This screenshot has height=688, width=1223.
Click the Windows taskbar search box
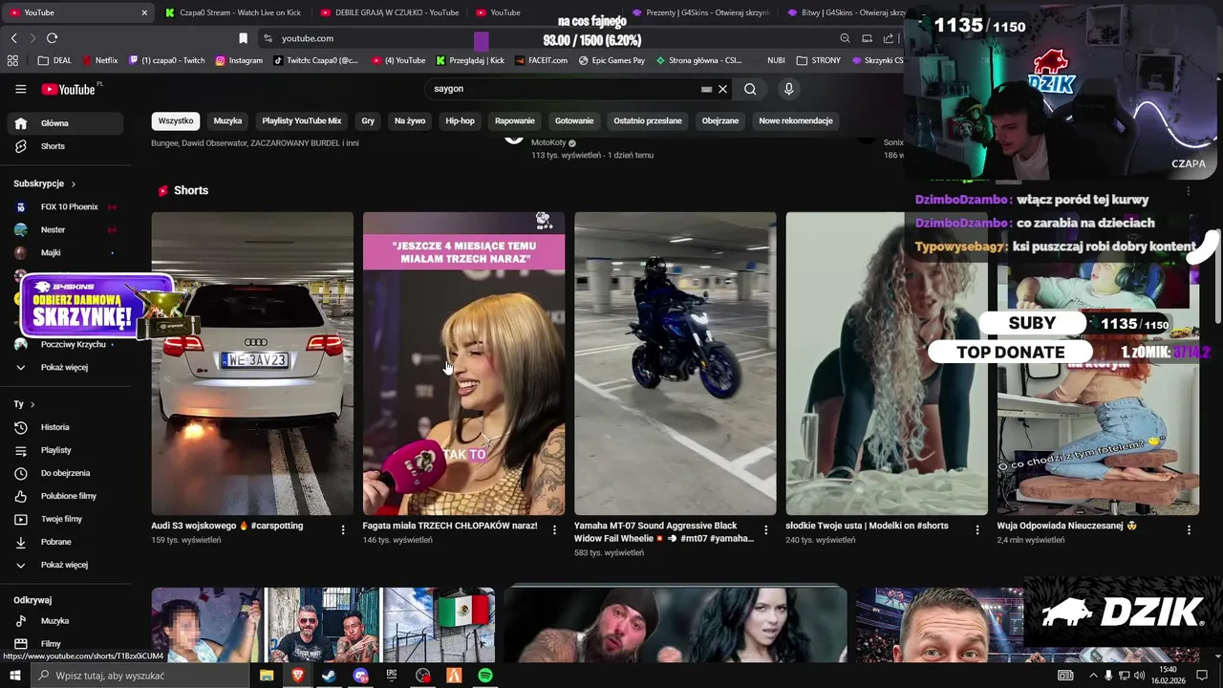pos(140,676)
